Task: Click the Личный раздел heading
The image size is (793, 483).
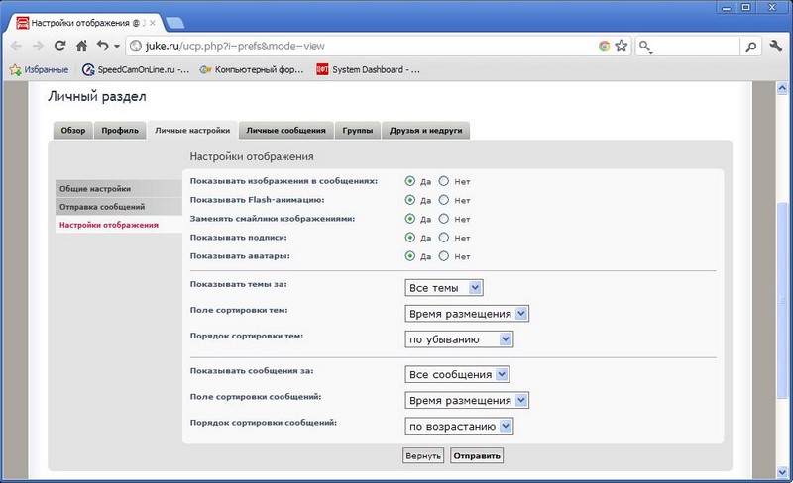Action: [x=96, y=96]
